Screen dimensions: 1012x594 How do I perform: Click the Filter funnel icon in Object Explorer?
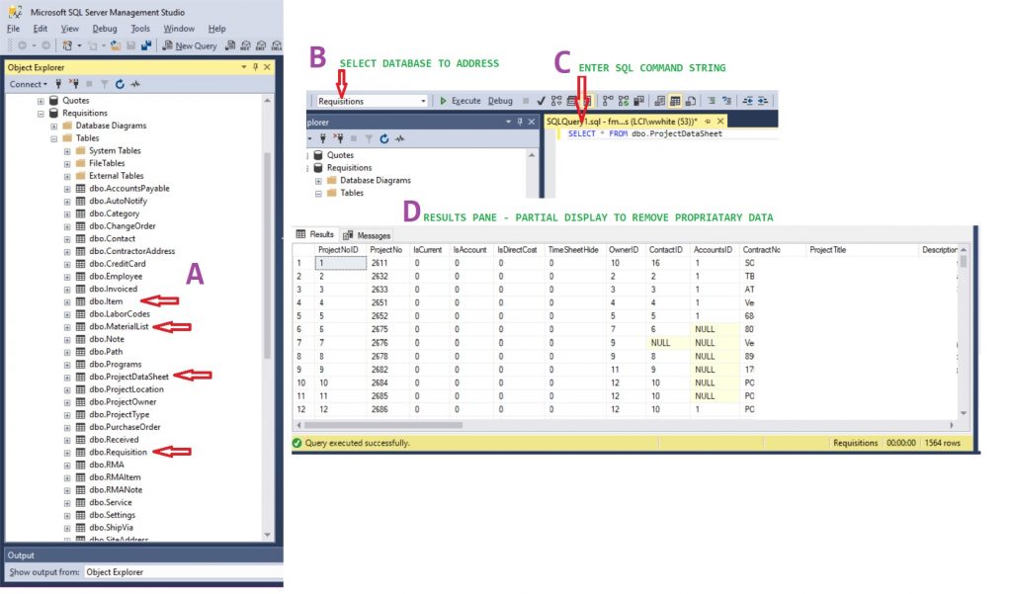tap(105, 84)
